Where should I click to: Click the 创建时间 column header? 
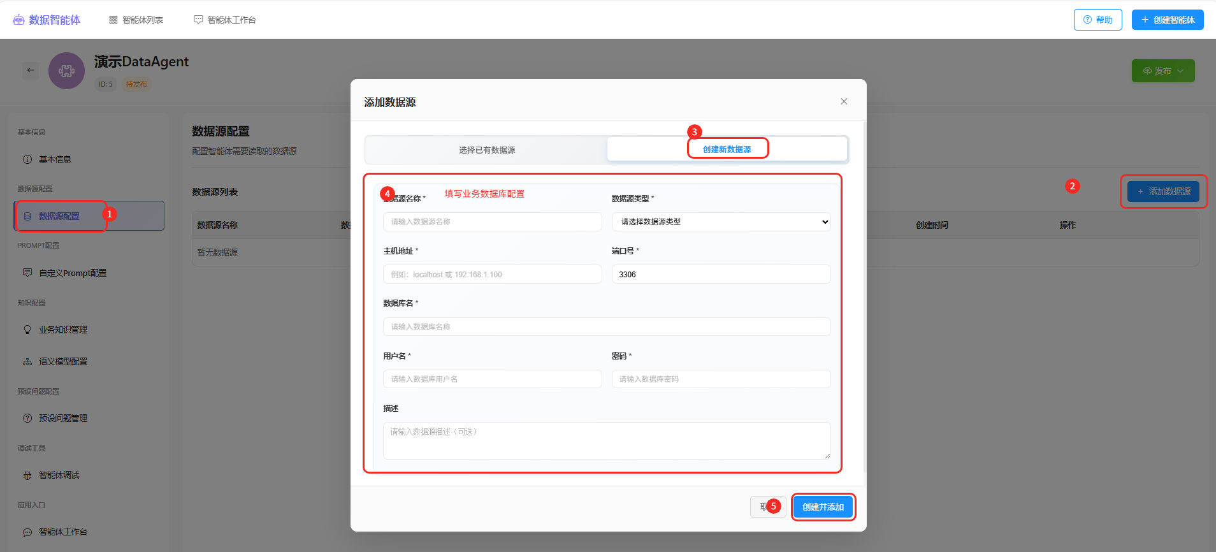point(932,225)
